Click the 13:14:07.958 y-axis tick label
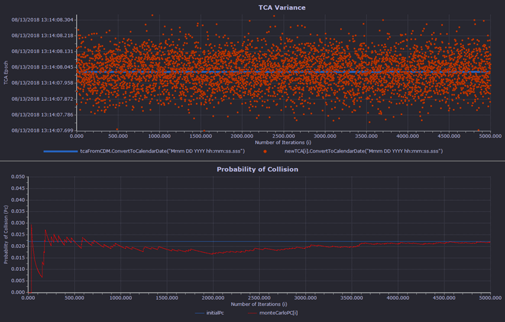 click(x=42, y=83)
